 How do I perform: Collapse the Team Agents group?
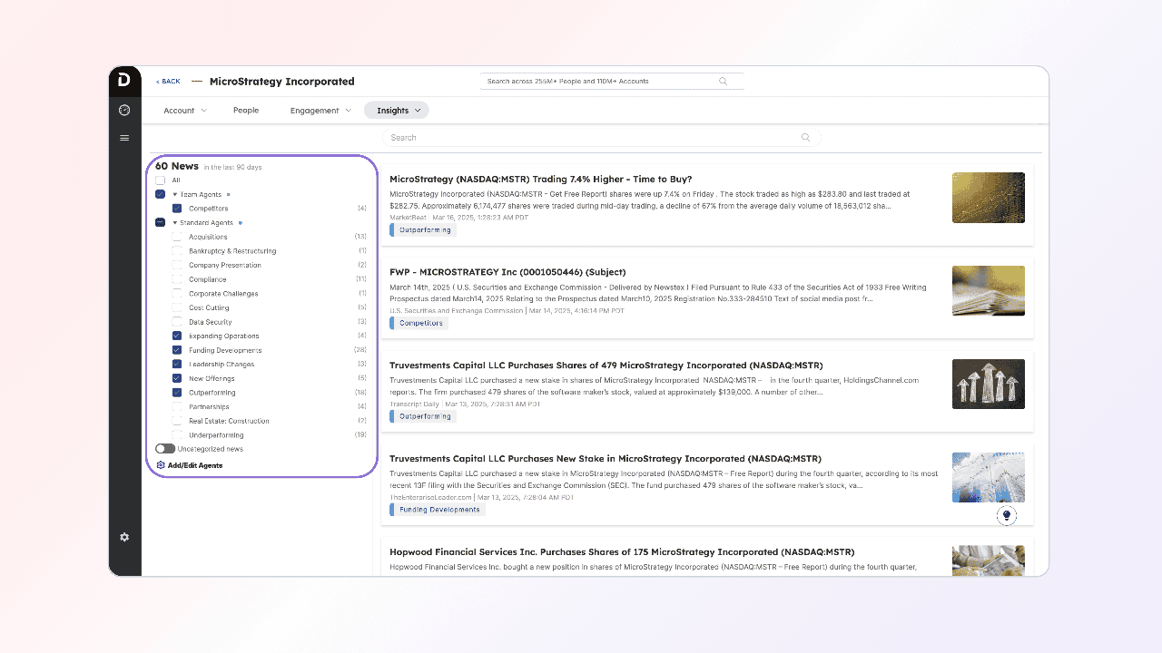(174, 194)
